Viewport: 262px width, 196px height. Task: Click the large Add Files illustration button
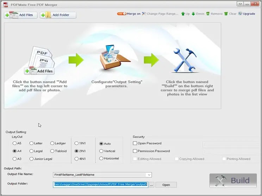[x=39, y=71]
